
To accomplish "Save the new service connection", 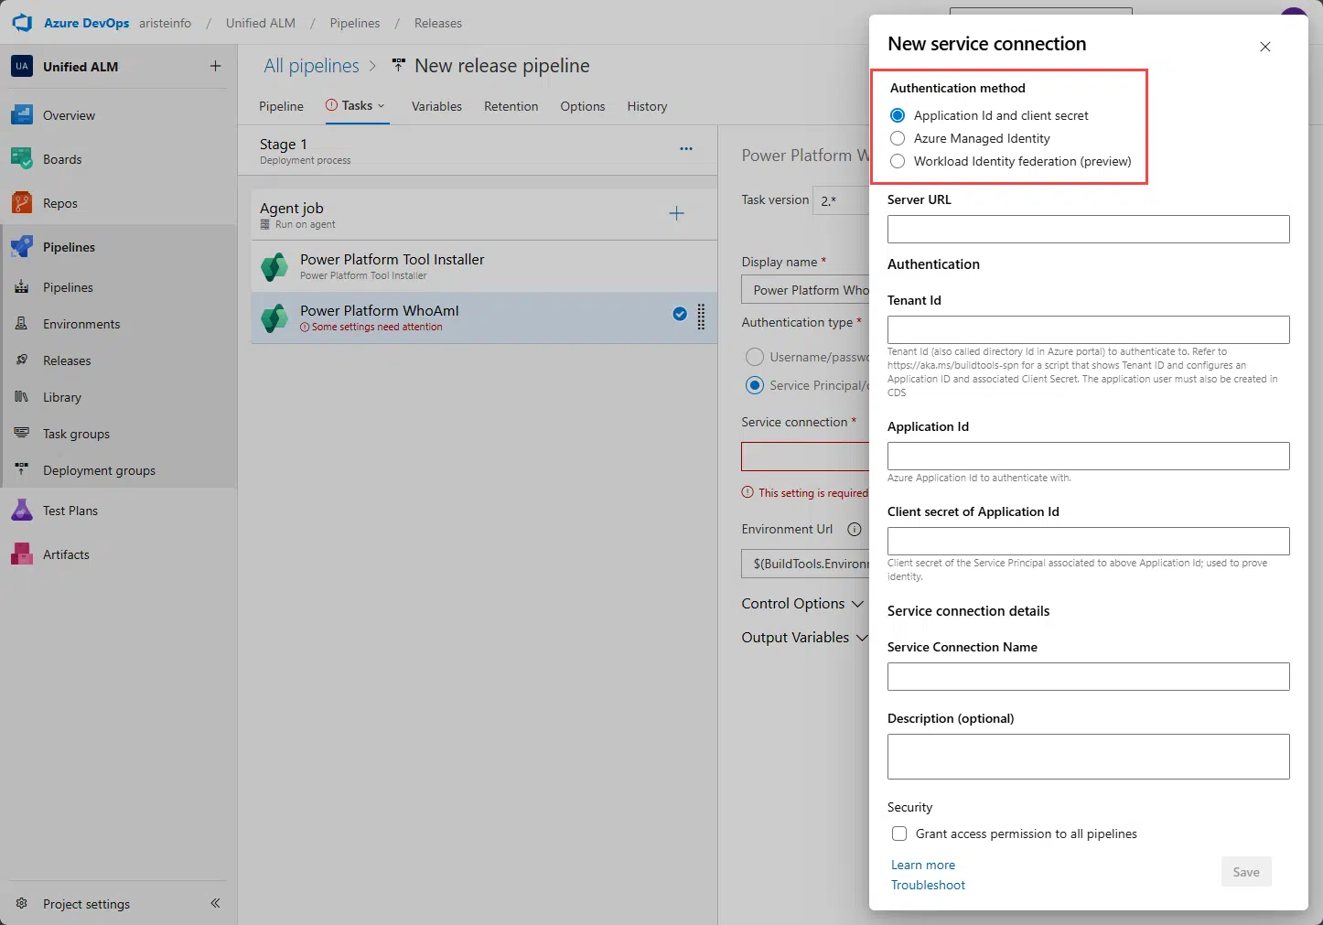I will click(x=1245, y=871).
